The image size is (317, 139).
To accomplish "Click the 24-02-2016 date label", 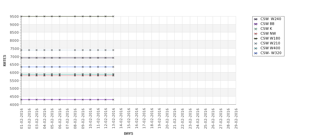I will [x=198, y=119].
